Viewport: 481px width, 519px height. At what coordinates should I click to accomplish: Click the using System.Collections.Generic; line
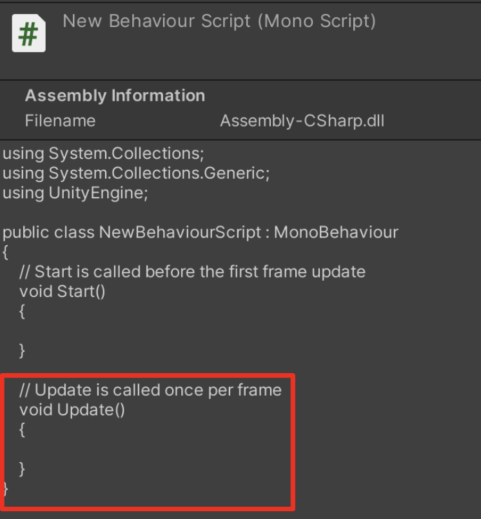coord(136,174)
